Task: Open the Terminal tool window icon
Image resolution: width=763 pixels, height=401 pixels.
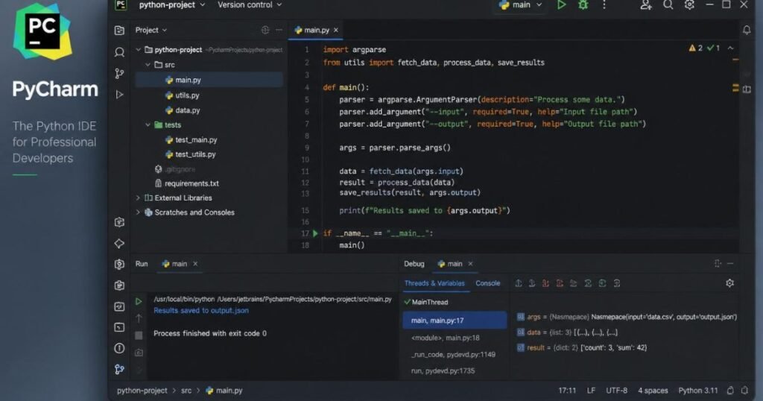Action: tap(119, 327)
